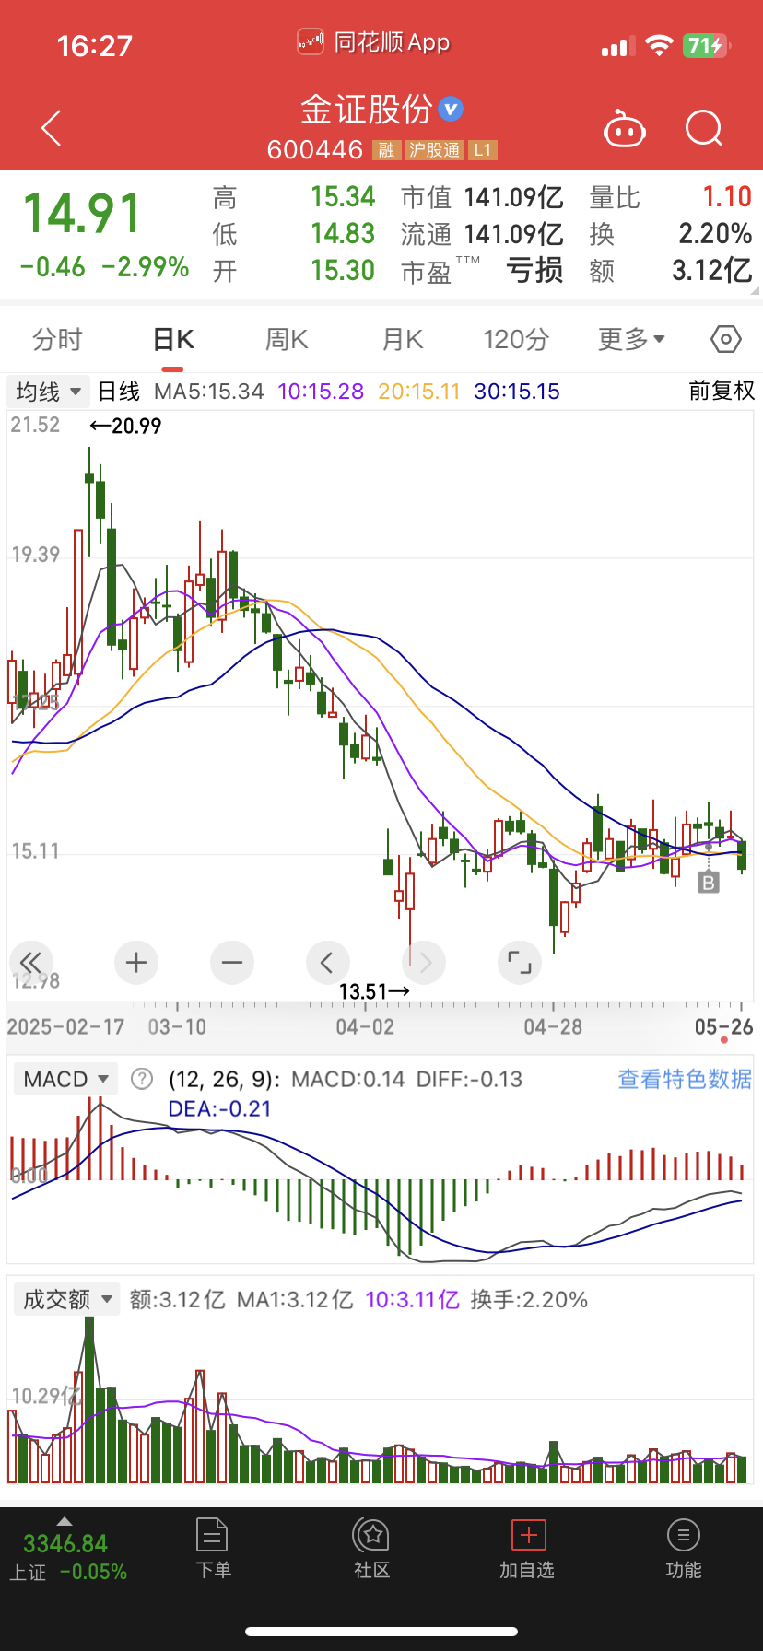This screenshot has width=763, height=1651.
Task: Move chart right with next arrow
Action: click(424, 963)
